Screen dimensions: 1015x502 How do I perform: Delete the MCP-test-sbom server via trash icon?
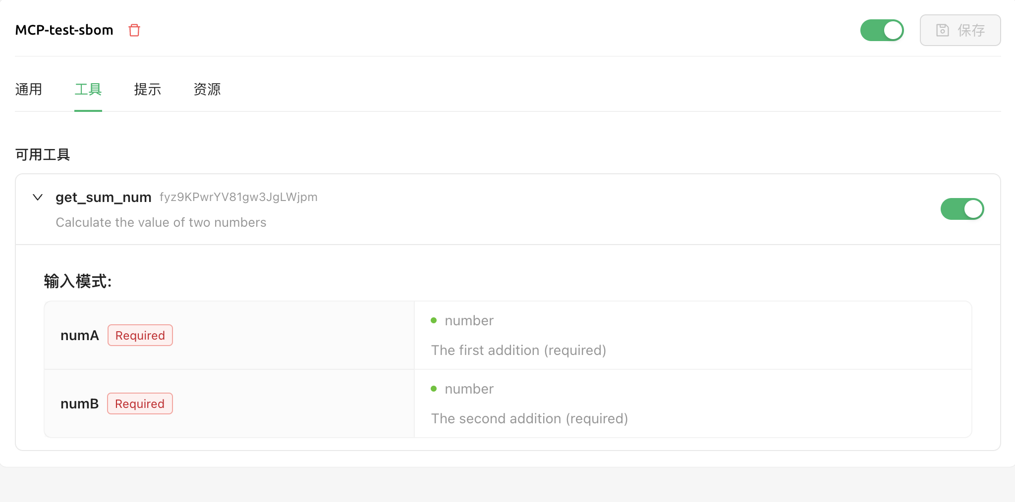[134, 30]
